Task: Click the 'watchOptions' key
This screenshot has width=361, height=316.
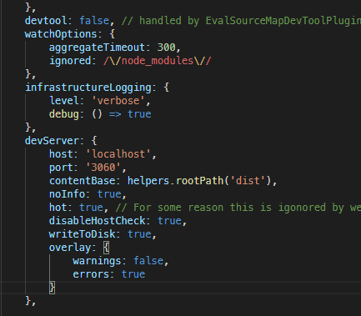Action: 61,34
